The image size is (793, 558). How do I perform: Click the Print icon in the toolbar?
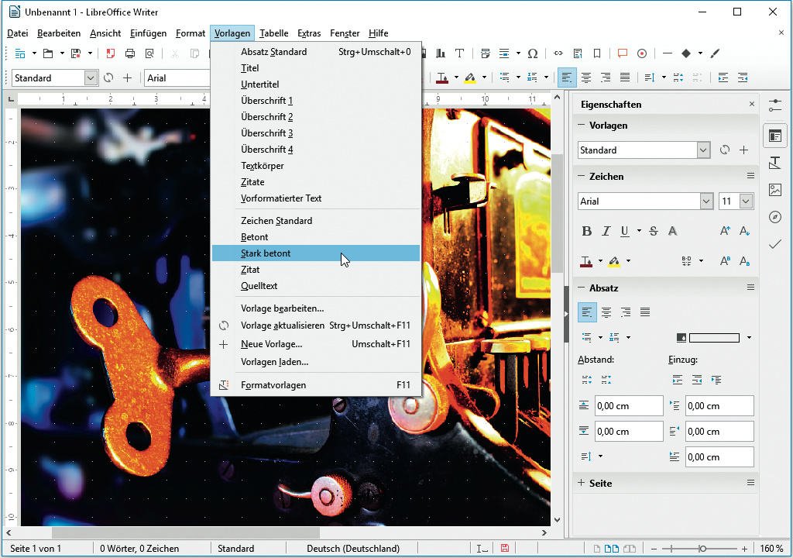(x=130, y=53)
